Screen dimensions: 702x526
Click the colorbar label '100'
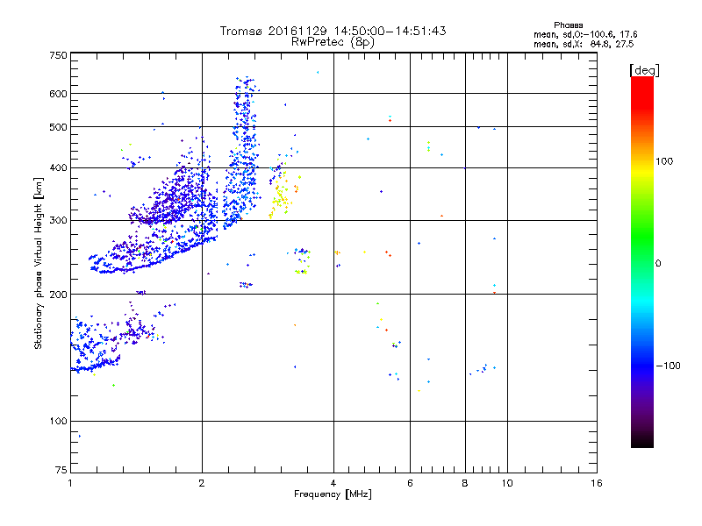(664, 161)
